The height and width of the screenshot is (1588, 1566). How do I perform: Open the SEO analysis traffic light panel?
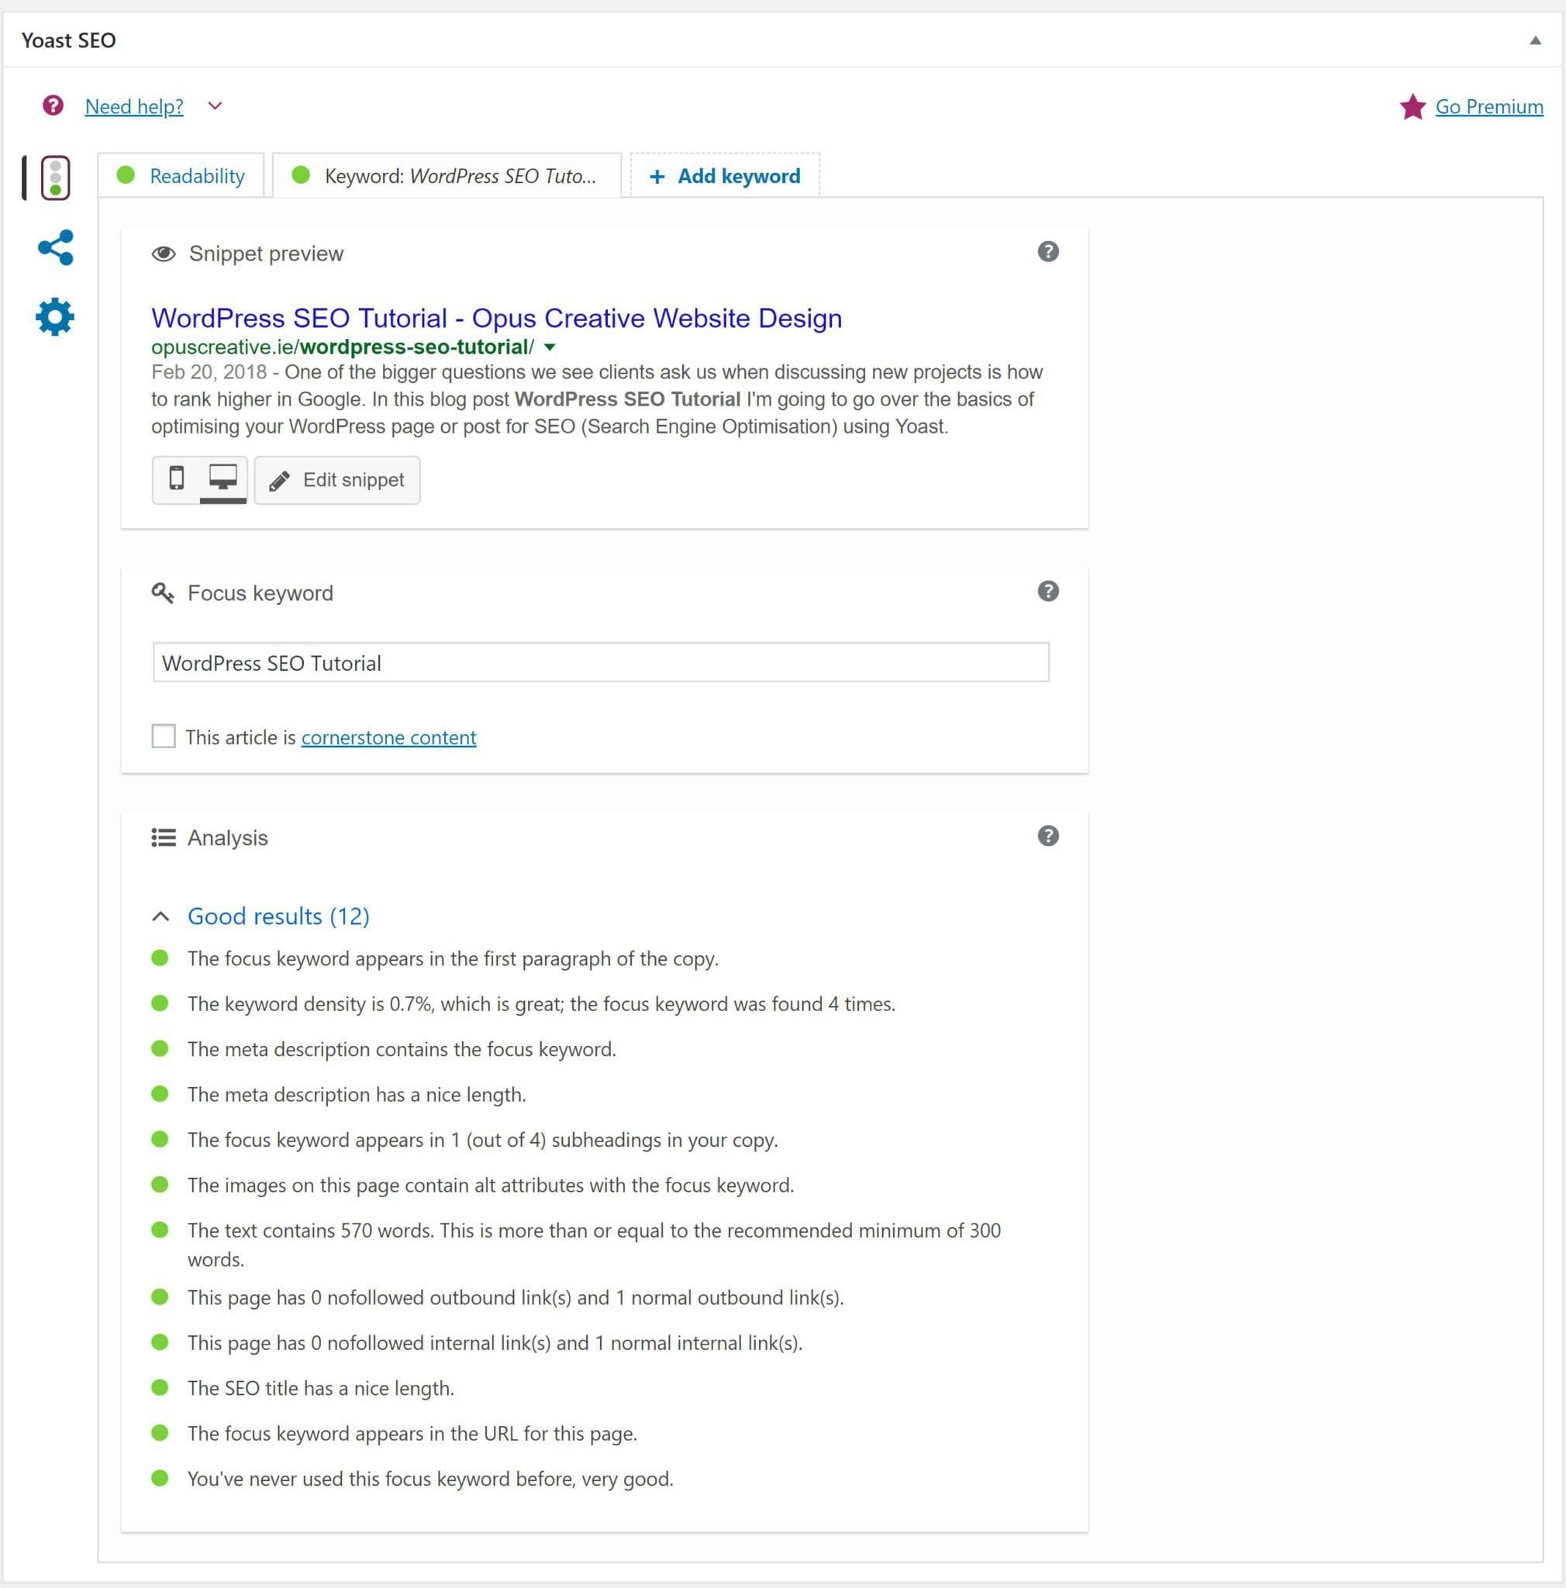[54, 177]
